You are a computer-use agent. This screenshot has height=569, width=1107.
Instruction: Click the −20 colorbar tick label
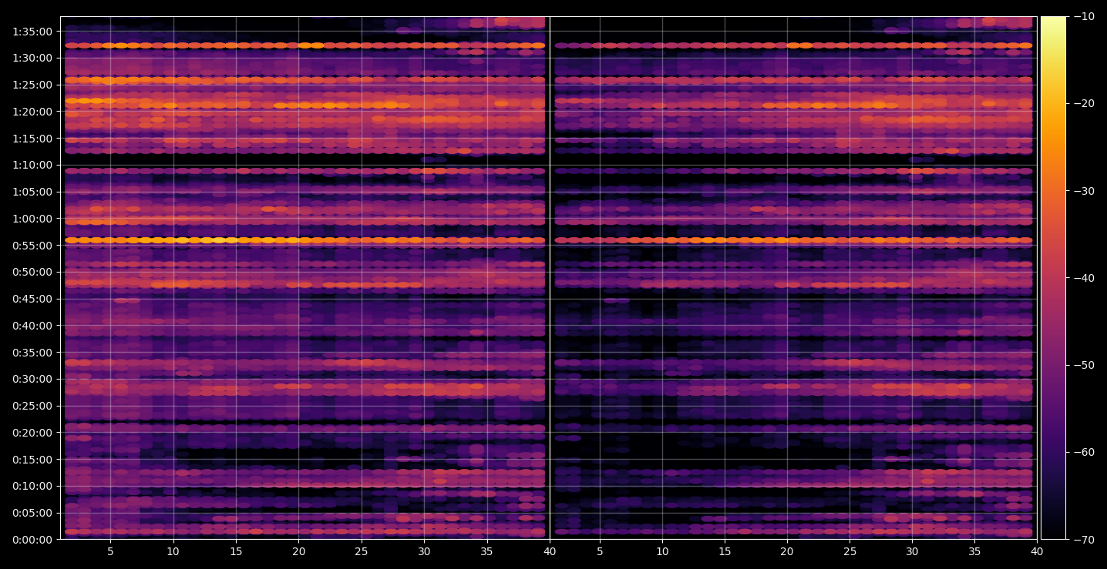click(1084, 104)
